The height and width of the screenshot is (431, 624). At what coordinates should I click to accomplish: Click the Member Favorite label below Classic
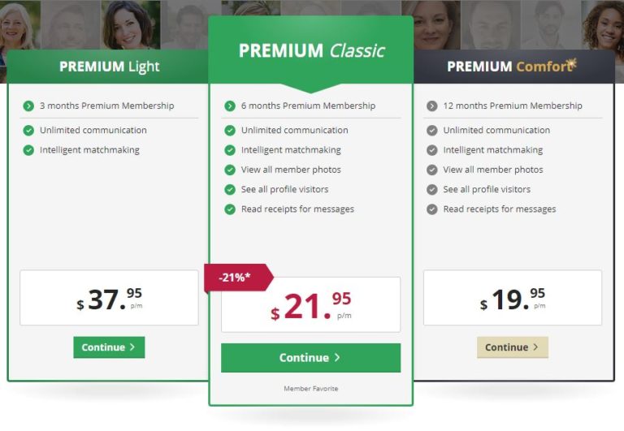tap(311, 389)
